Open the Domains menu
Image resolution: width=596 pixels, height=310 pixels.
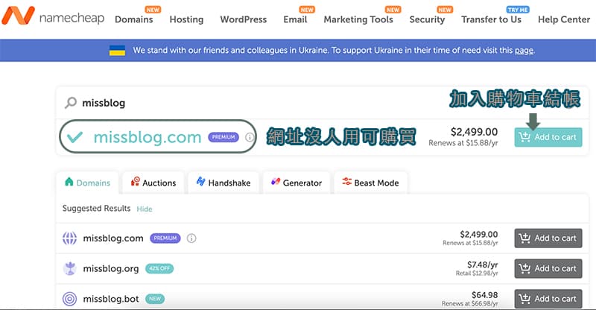[134, 19]
